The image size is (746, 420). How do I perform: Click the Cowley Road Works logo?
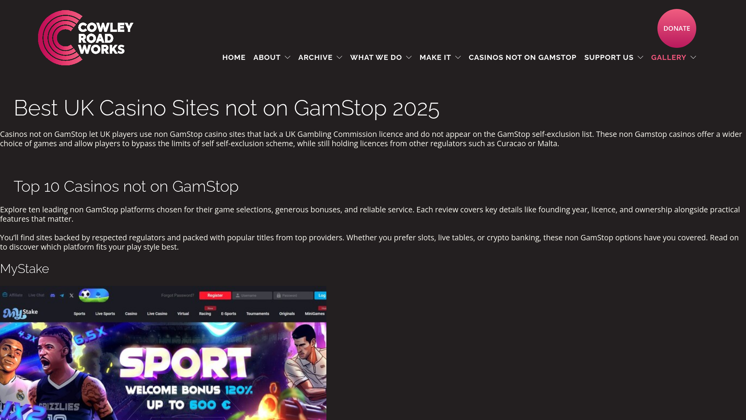pyautogui.click(x=85, y=38)
